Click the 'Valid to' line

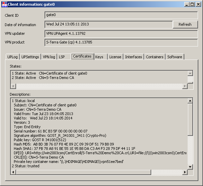tap(43, 118)
